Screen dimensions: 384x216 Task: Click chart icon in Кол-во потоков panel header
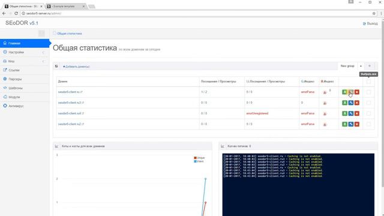point(223,146)
